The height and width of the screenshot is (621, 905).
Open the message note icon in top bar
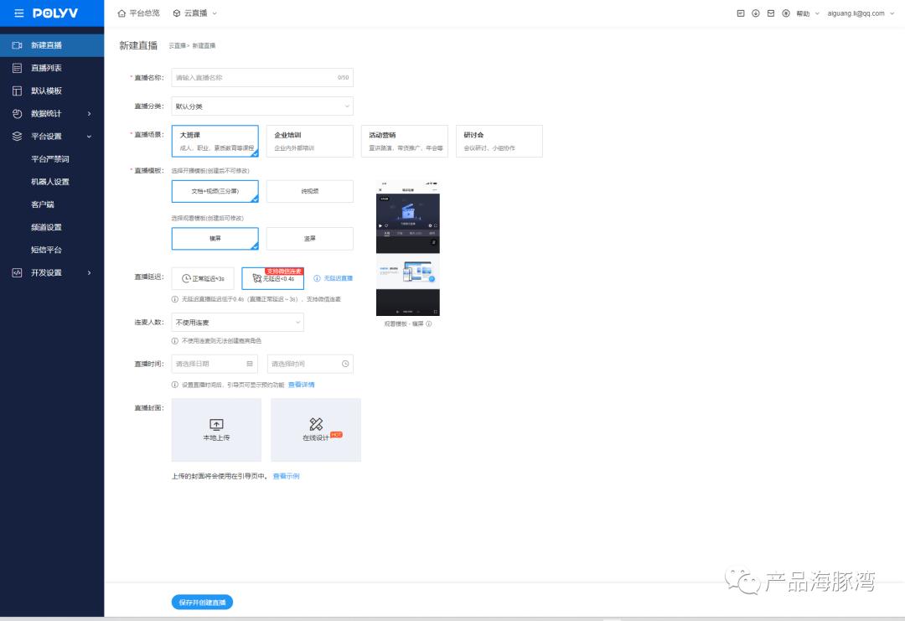741,13
